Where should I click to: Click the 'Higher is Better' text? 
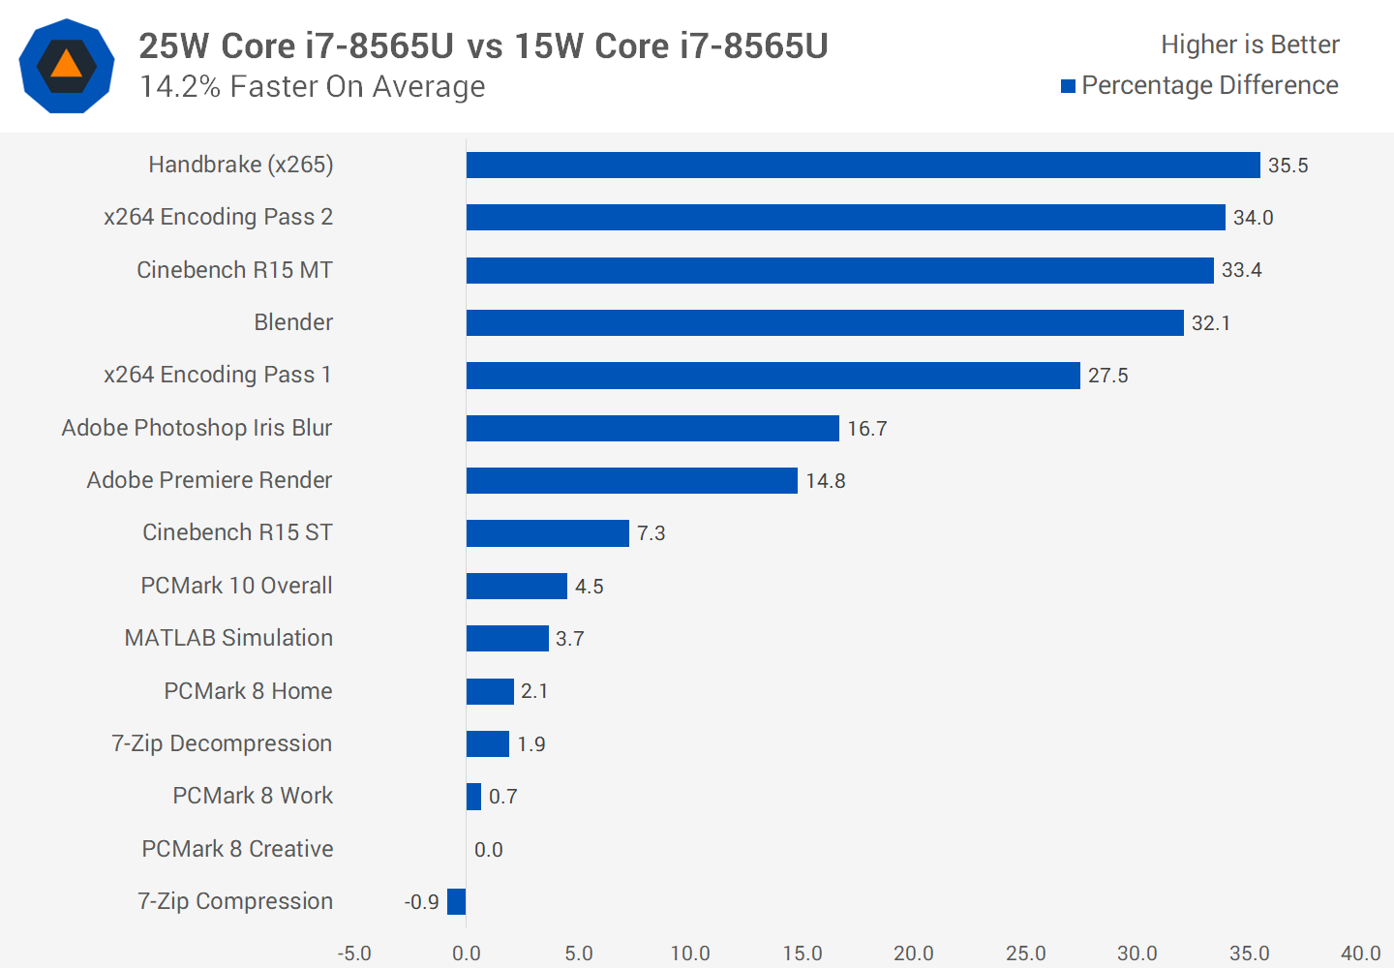pyautogui.click(x=1249, y=45)
